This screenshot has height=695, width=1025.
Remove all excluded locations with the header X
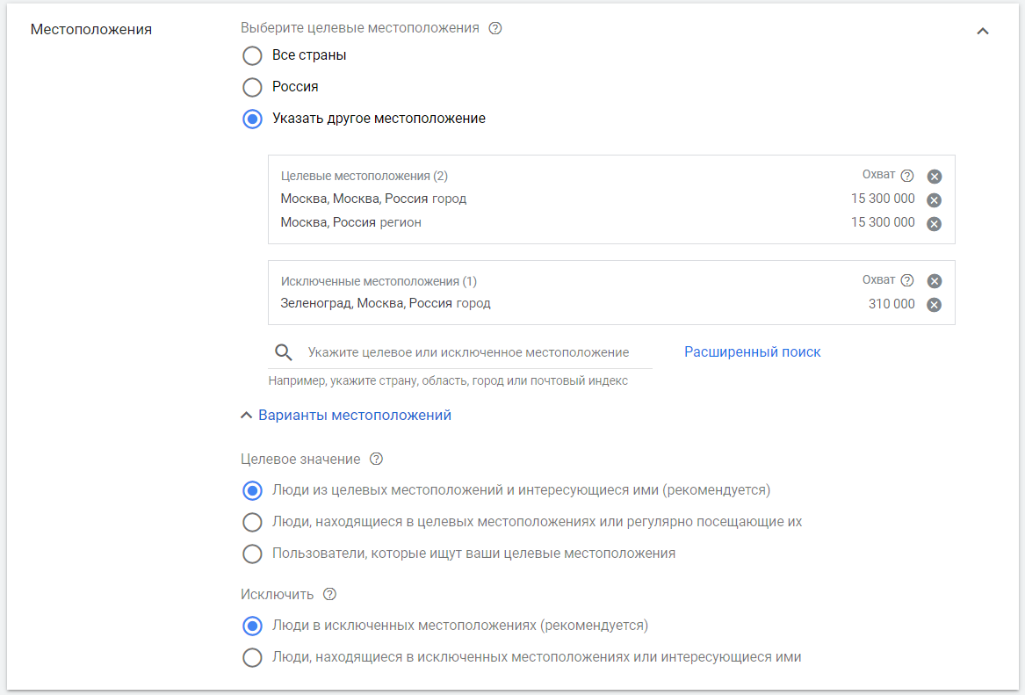935,281
